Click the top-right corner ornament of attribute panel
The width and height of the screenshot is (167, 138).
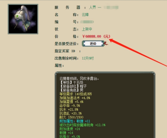(x=153, y=73)
